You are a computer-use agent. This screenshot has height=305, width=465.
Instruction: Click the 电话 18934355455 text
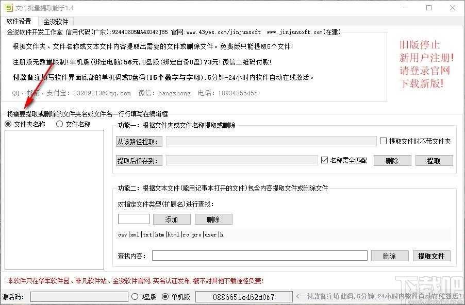coord(228,93)
